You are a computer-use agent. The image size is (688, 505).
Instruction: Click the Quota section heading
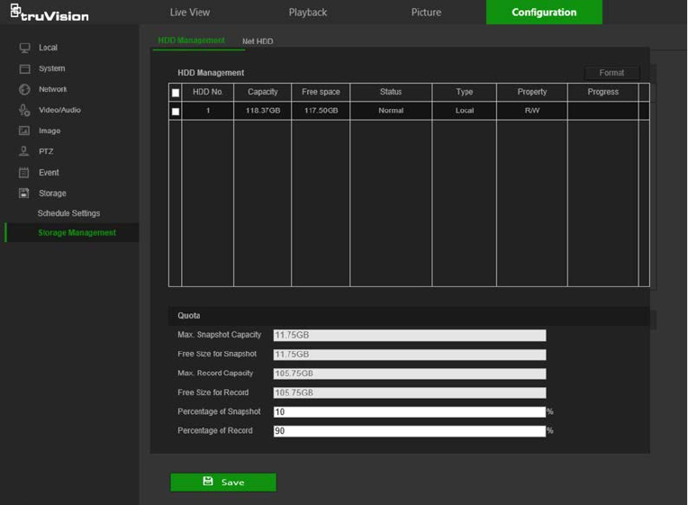pos(189,316)
